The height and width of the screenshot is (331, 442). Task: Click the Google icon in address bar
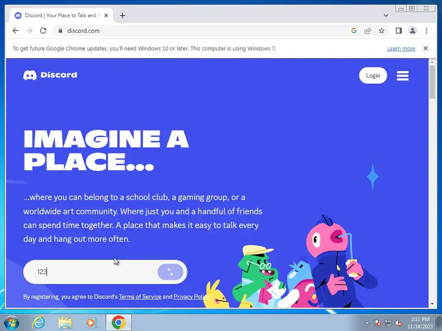pos(354,31)
